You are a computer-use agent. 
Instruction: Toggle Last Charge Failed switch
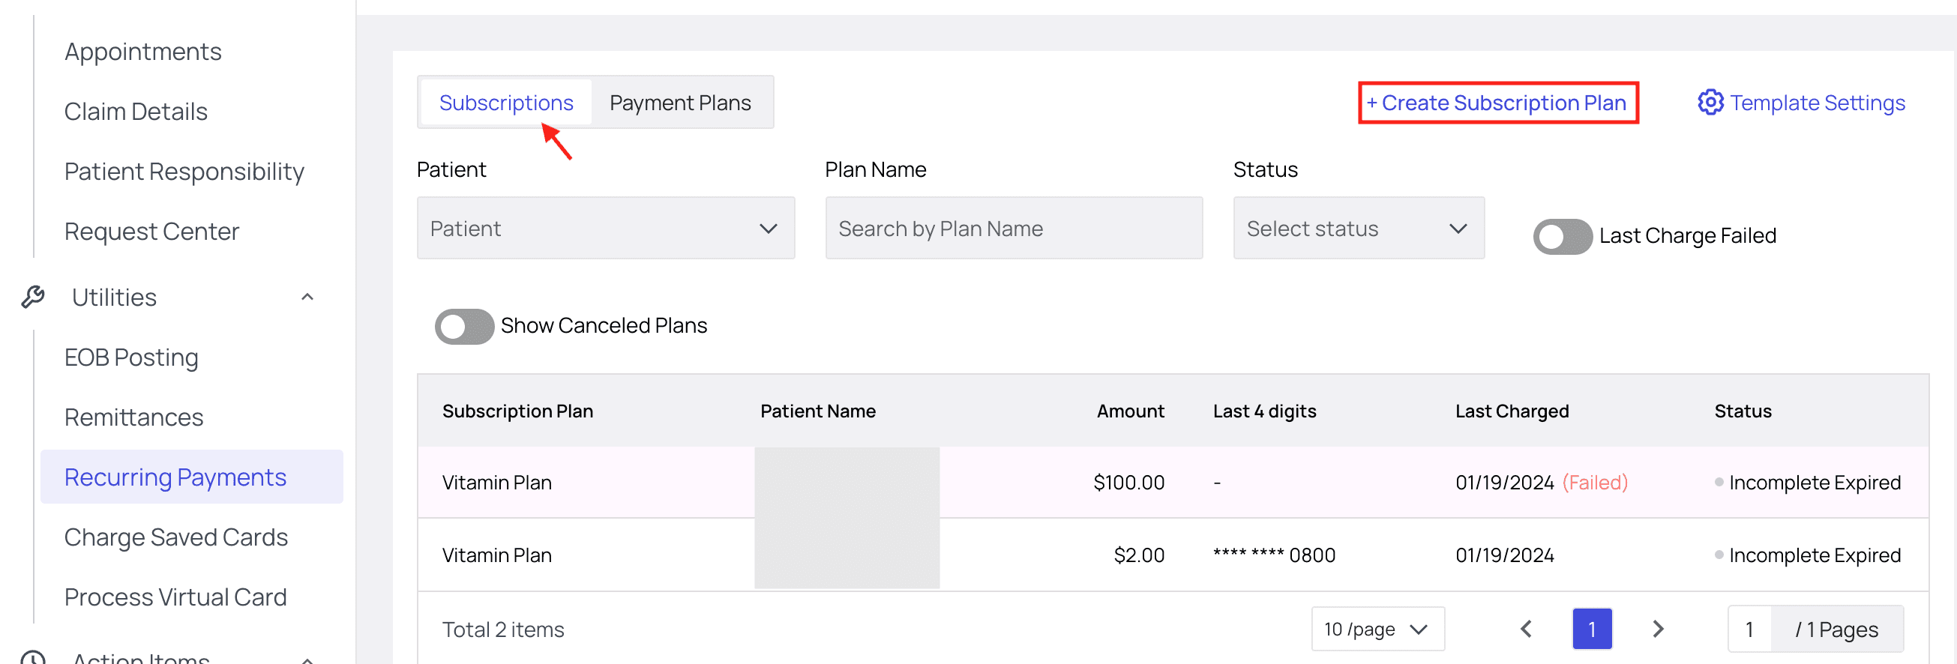coord(1562,236)
